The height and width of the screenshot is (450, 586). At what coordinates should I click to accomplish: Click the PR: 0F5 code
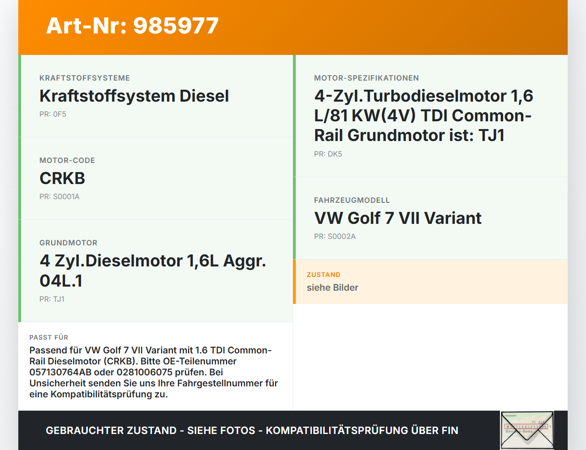click(53, 114)
